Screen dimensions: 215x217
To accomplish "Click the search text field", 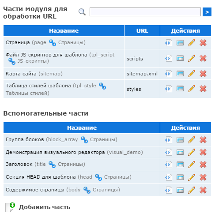I will pyautogui.click(x=145, y=12).
